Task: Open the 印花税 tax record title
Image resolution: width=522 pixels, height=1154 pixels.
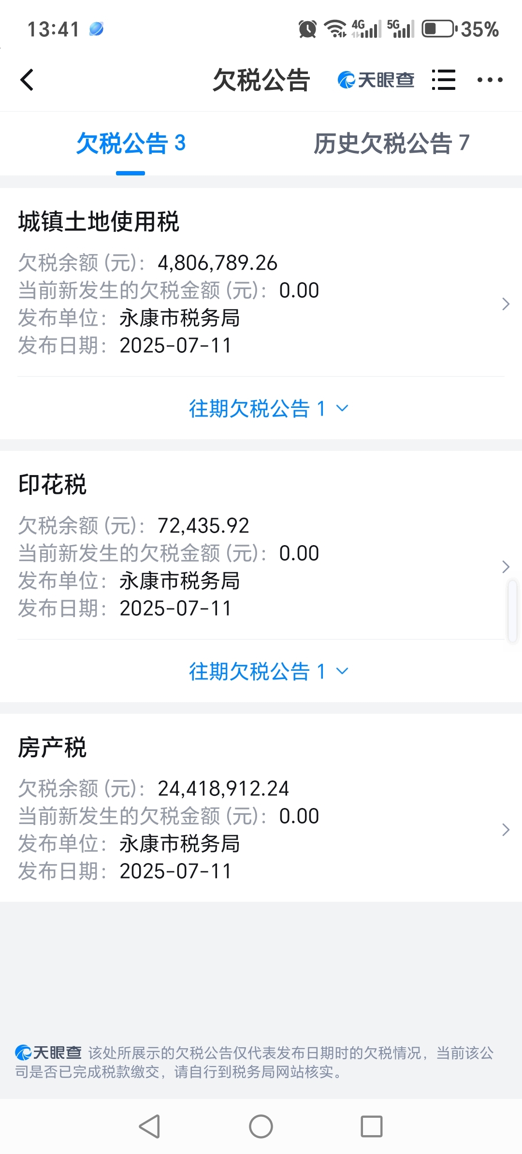Action: point(52,485)
